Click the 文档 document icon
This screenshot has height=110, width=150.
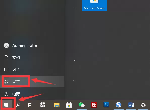(6, 57)
